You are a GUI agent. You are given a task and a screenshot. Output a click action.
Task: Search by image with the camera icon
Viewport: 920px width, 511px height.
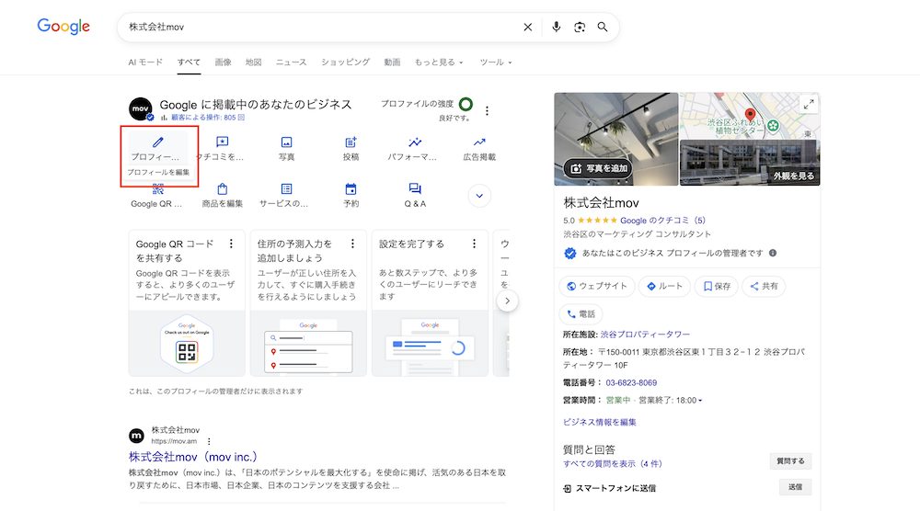pyautogui.click(x=580, y=28)
